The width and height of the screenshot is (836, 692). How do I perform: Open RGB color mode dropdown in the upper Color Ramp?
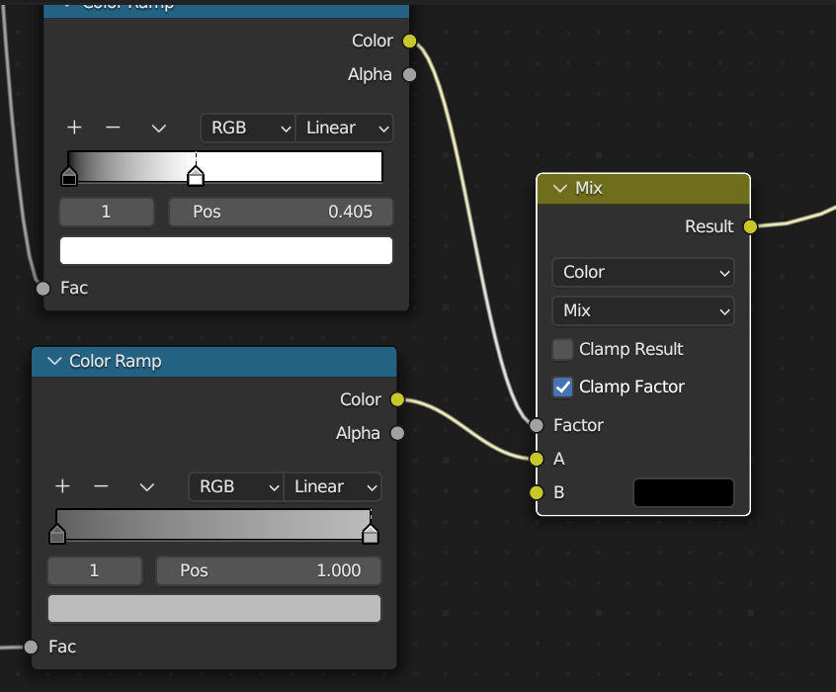pos(248,129)
